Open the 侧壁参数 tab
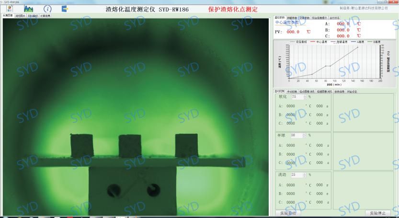399x218 pixels. [292, 18]
